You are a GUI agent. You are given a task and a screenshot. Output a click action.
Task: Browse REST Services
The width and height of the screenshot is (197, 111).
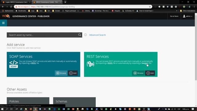point(139,73)
